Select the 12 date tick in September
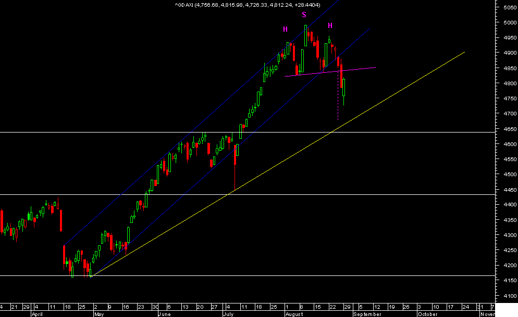The height and width of the screenshot is (317, 518). pyautogui.click(x=377, y=307)
